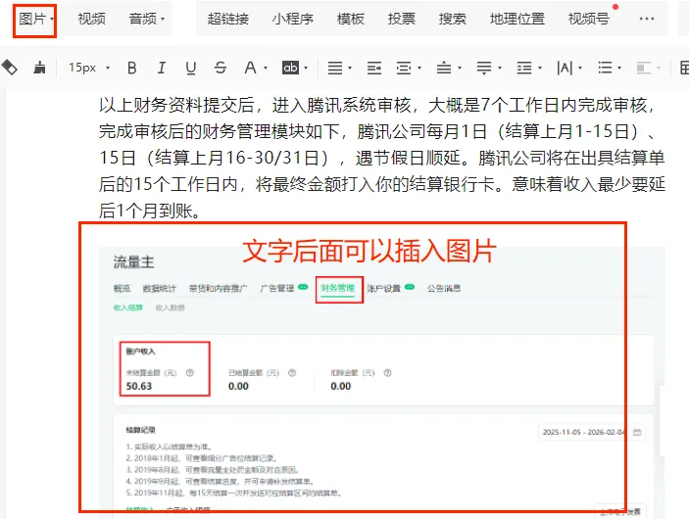Click the text alignment icon

pyautogui.click(x=335, y=69)
